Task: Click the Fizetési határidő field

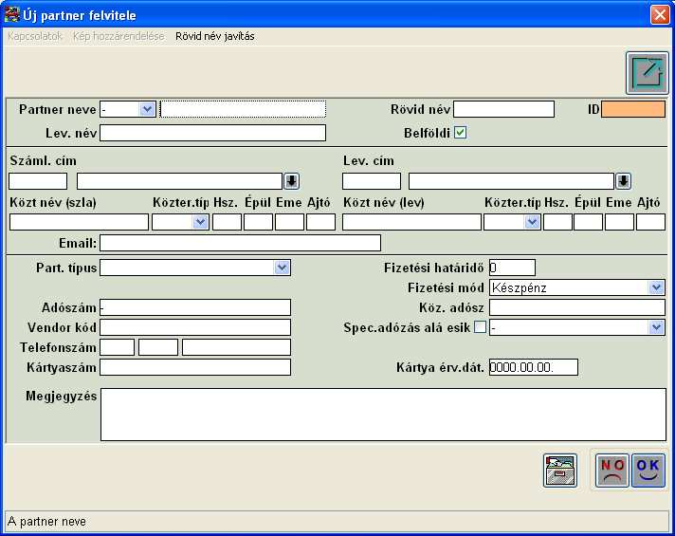Action: (512, 268)
